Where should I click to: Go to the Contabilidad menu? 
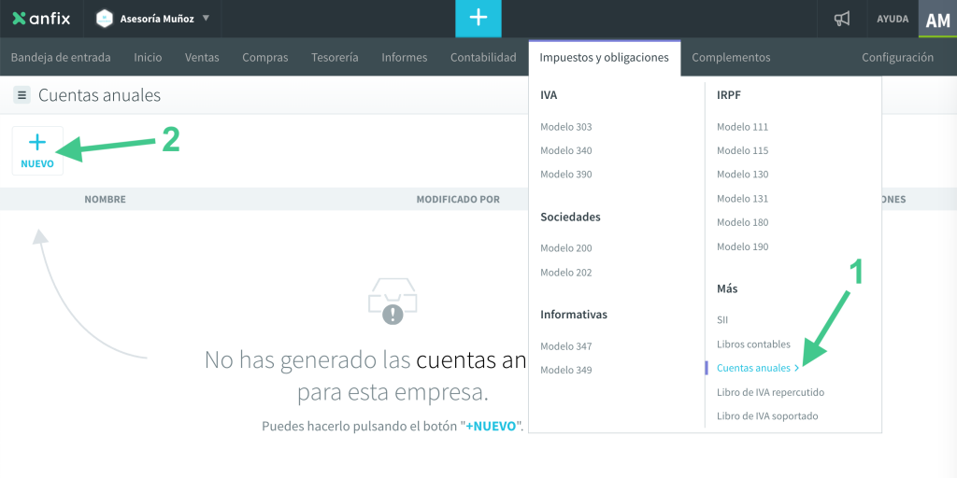click(483, 57)
